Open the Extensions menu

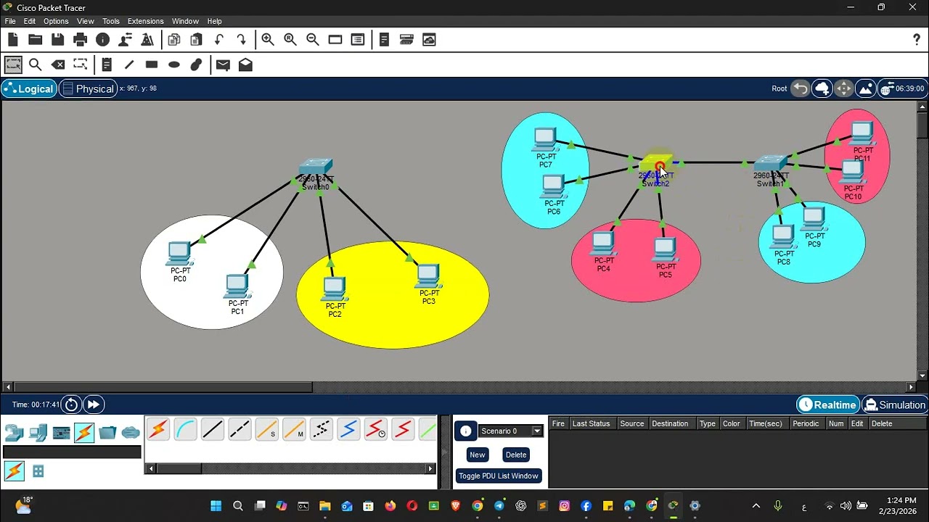click(146, 21)
